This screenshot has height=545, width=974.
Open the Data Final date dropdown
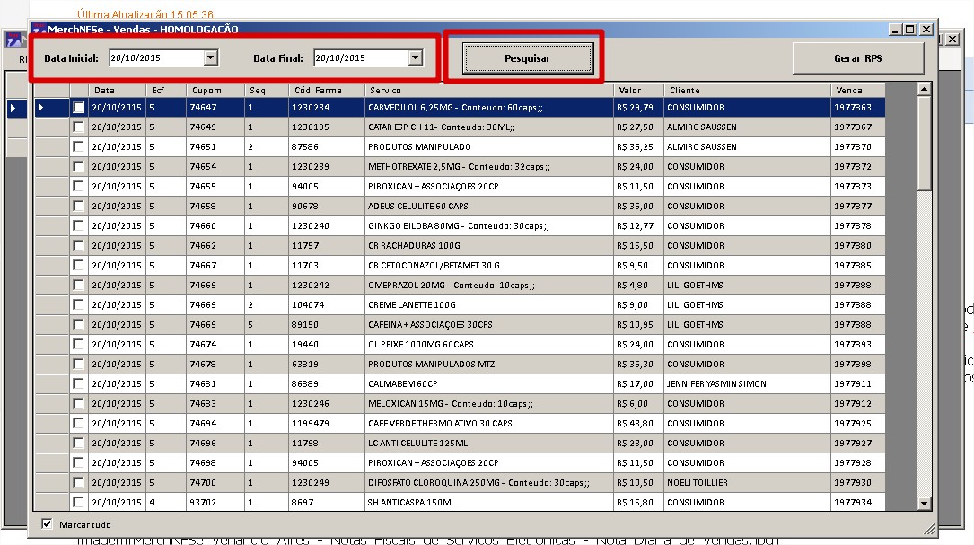point(414,58)
